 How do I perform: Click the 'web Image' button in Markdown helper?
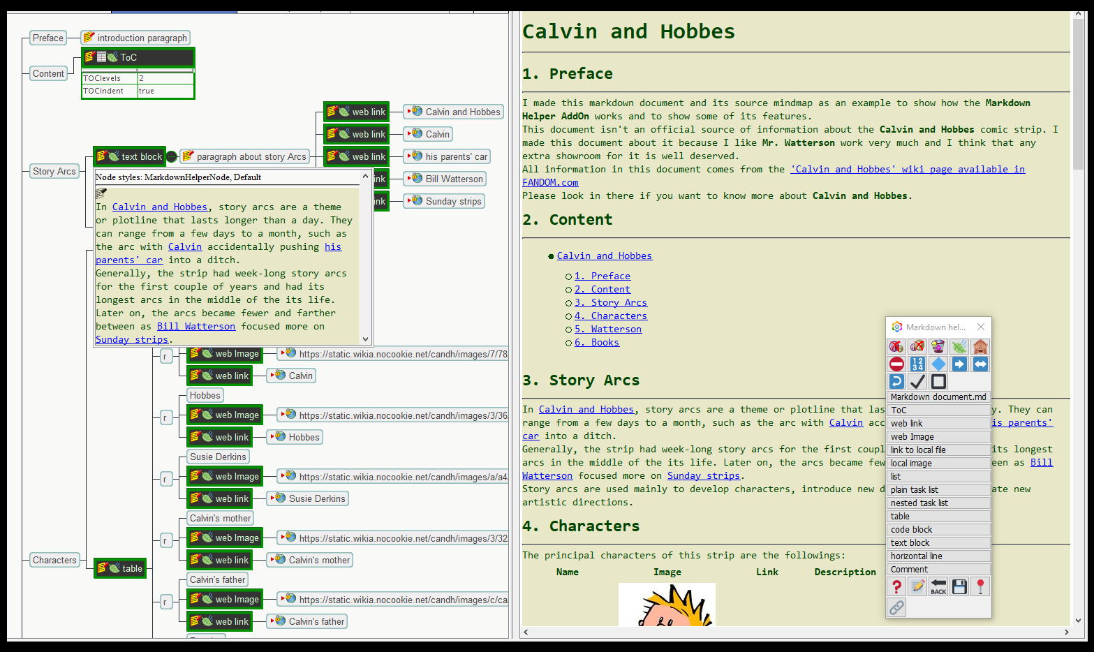click(938, 437)
